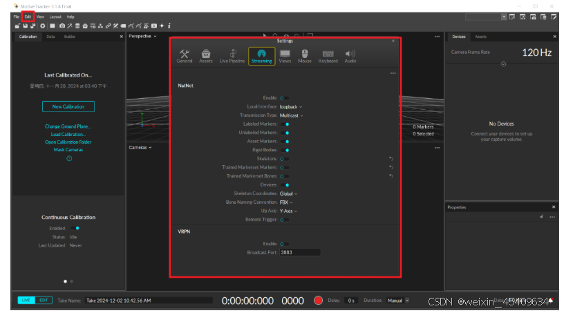Open Transmission Type Multicast dropdown
564x313 pixels.
point(292,115)
